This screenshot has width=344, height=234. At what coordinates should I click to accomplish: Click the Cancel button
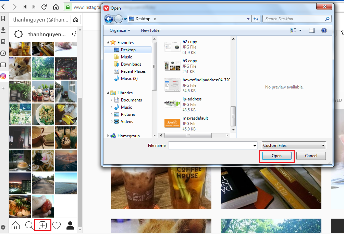tap(311, 156)
